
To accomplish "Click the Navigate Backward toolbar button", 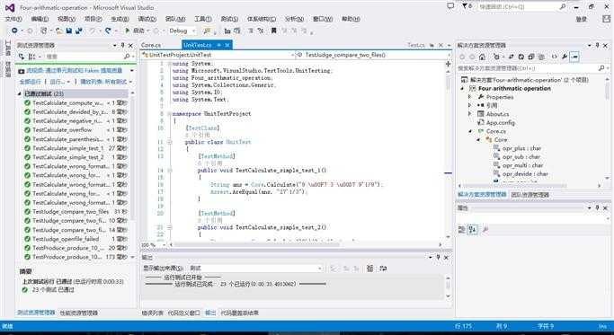I will coord(14,31).
